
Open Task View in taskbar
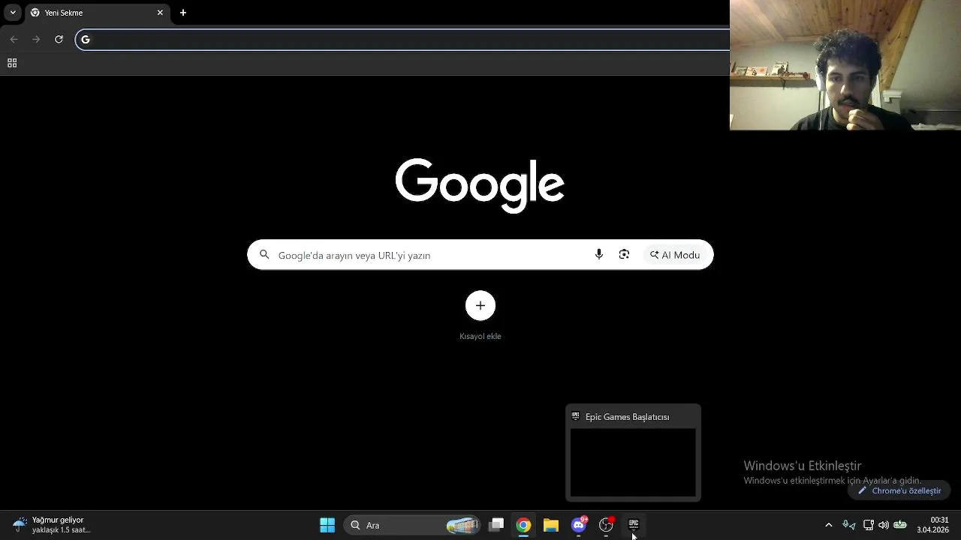point(496,525)
